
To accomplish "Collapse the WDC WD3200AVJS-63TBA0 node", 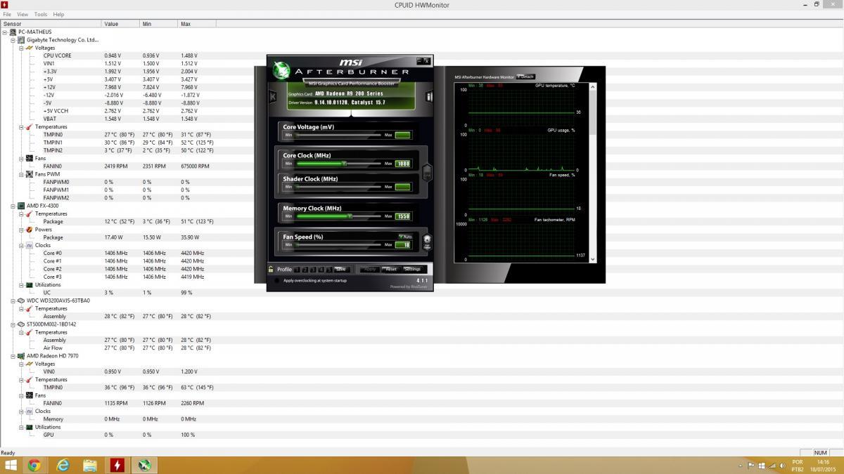I will tap(13, 301).
